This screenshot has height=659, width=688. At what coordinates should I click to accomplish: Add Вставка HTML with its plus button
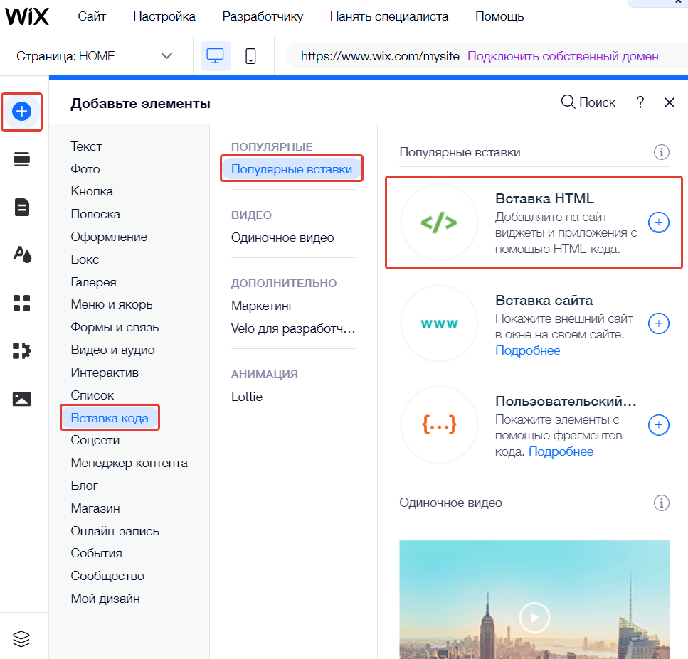click(659, 223)
